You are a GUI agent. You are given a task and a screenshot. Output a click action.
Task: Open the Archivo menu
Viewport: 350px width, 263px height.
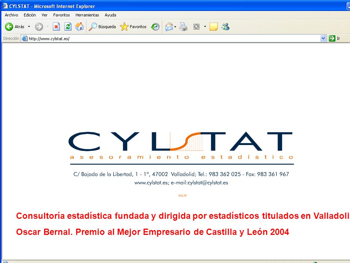11,15
